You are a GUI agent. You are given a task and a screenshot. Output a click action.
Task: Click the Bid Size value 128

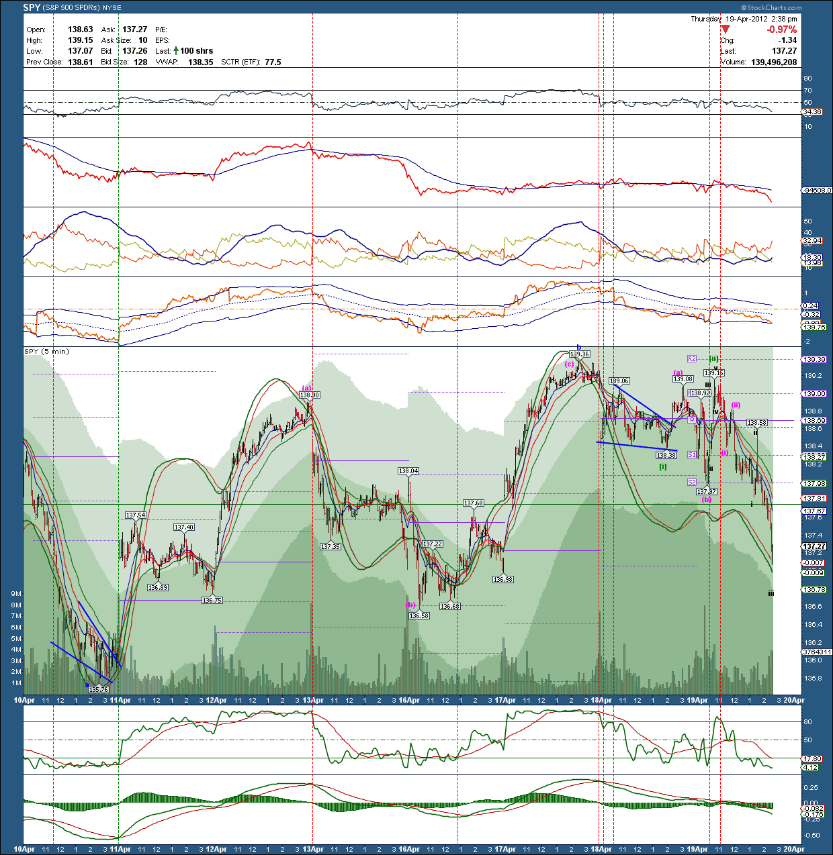[140, 62]
